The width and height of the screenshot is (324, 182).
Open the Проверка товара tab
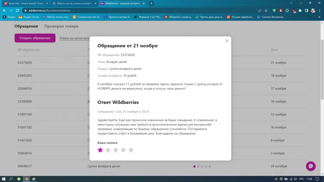tap(61, 26)
